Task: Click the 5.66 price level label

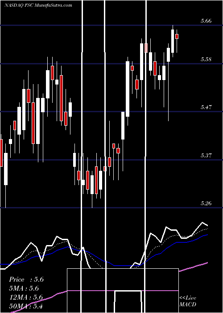Action: click(206, 21)
